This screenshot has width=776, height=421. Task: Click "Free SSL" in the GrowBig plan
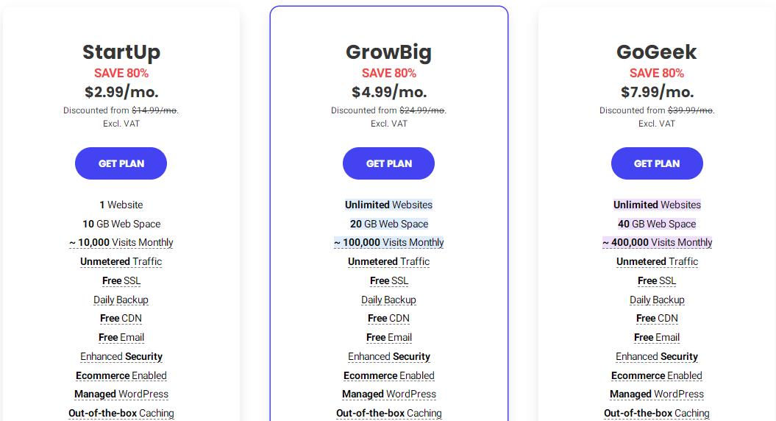click(389, 281)
